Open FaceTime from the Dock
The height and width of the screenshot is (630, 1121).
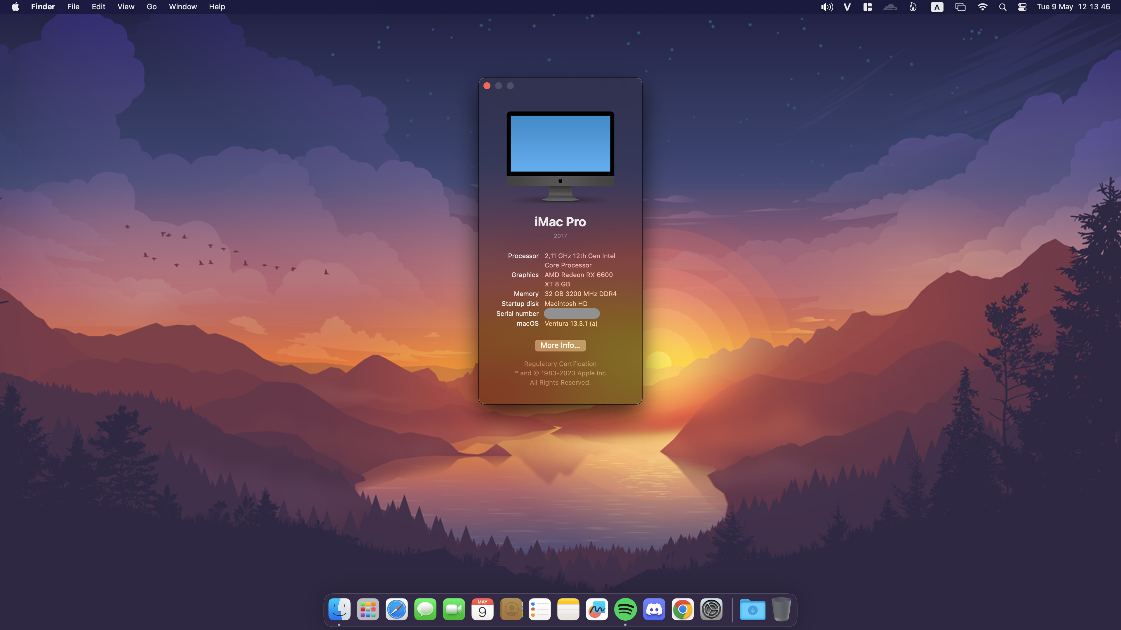(453, 610)
